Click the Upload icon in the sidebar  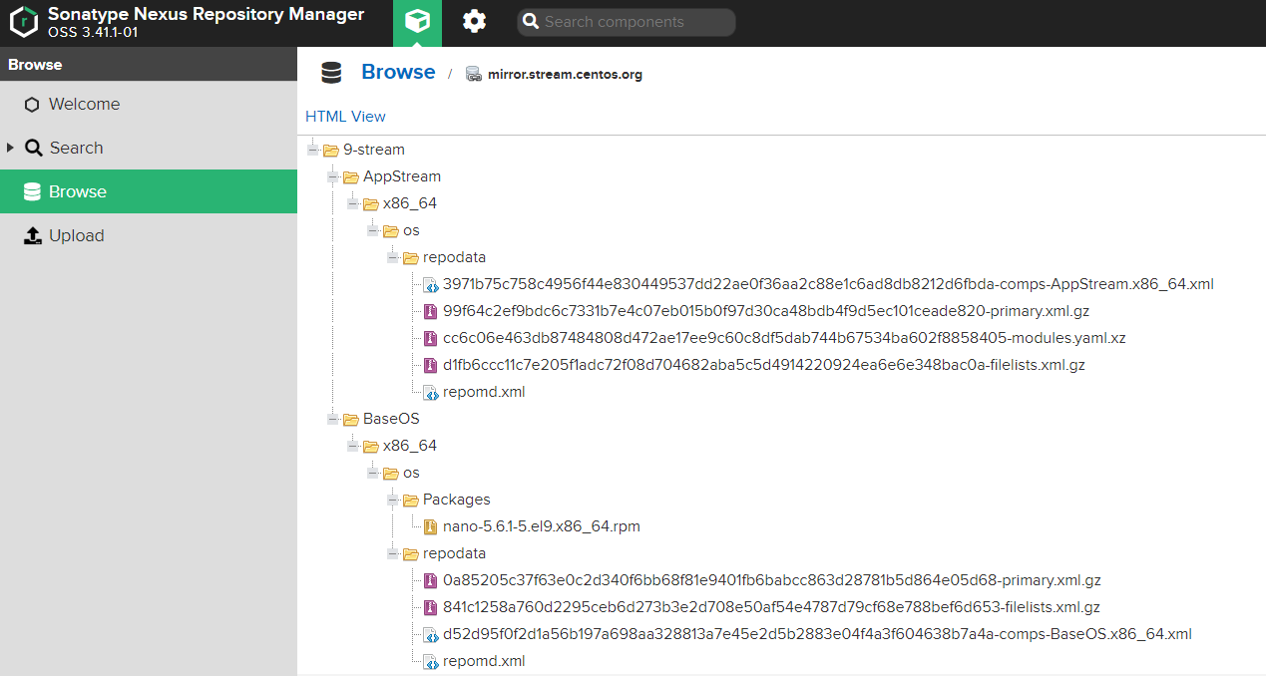click(33, 235)
